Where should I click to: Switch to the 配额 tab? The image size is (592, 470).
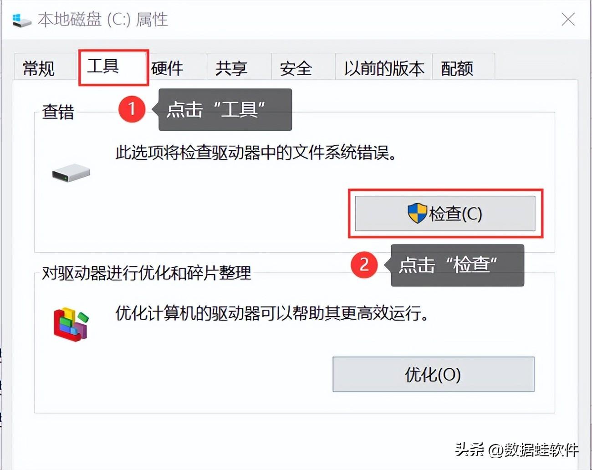457,67
